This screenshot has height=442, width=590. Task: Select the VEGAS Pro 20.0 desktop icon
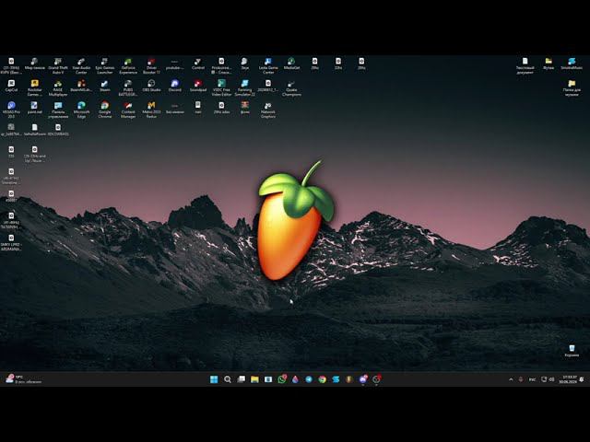pos(11,110)
